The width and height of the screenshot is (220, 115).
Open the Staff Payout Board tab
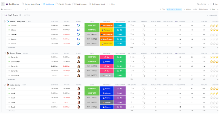click(x=97, y=4)
